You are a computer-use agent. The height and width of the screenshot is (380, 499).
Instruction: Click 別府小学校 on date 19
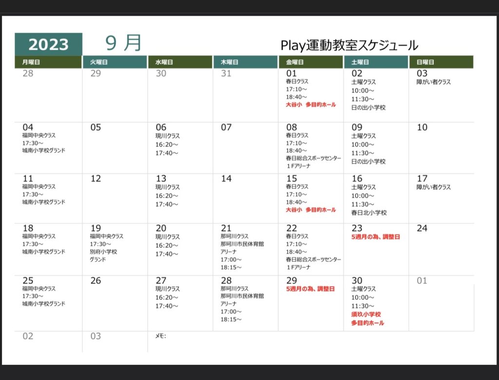[103, 252]
